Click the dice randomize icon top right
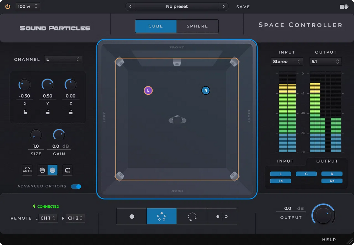The image size is (354, 245). coord(344,6)
